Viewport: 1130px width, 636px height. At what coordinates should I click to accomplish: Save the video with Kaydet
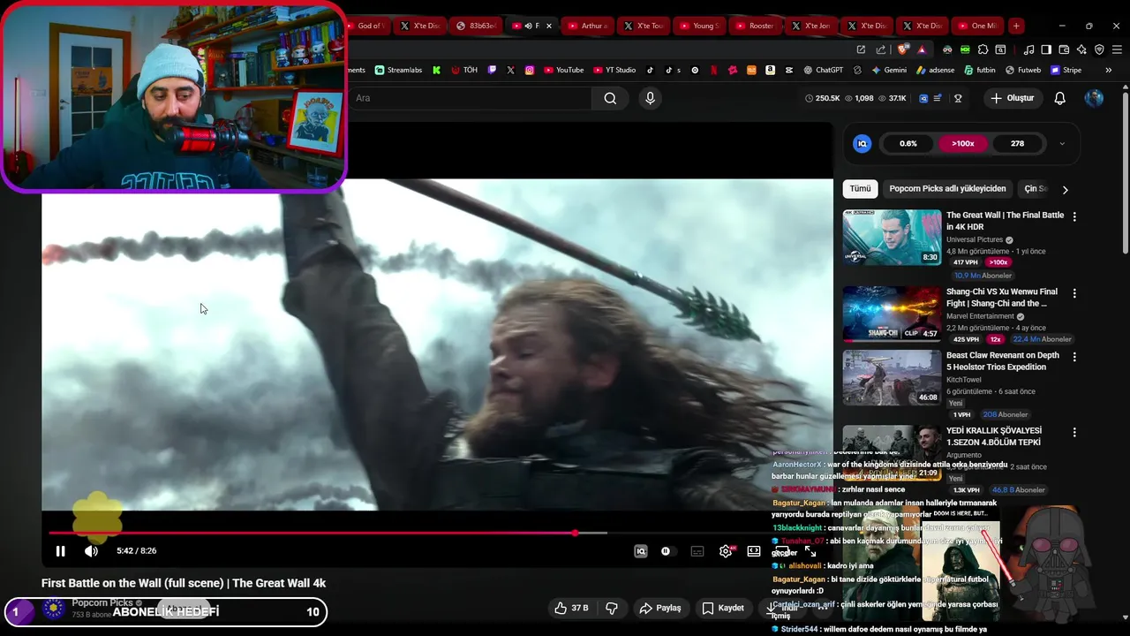pos(723,609)
